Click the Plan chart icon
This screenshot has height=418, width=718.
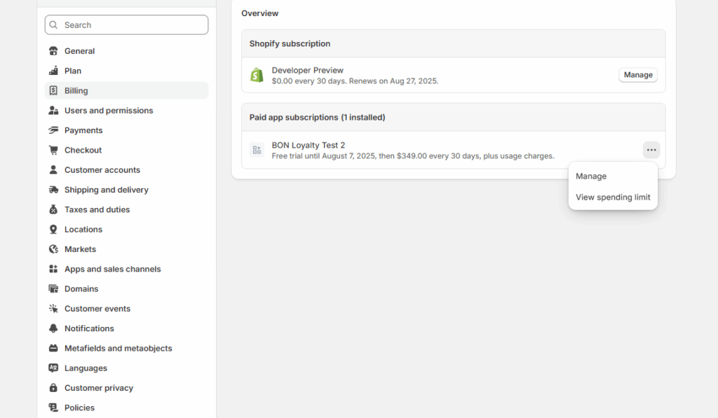(53, 71)
